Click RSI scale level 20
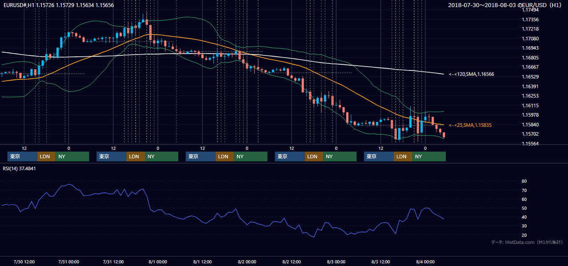Screen dimensions: 568x266 click(524, 235)
